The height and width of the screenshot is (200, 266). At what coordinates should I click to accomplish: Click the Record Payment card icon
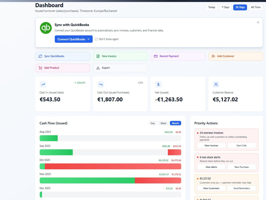(156, 56)
